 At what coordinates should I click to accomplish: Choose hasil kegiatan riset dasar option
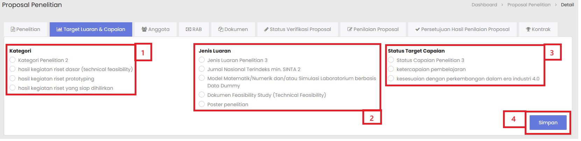[13, 69]
